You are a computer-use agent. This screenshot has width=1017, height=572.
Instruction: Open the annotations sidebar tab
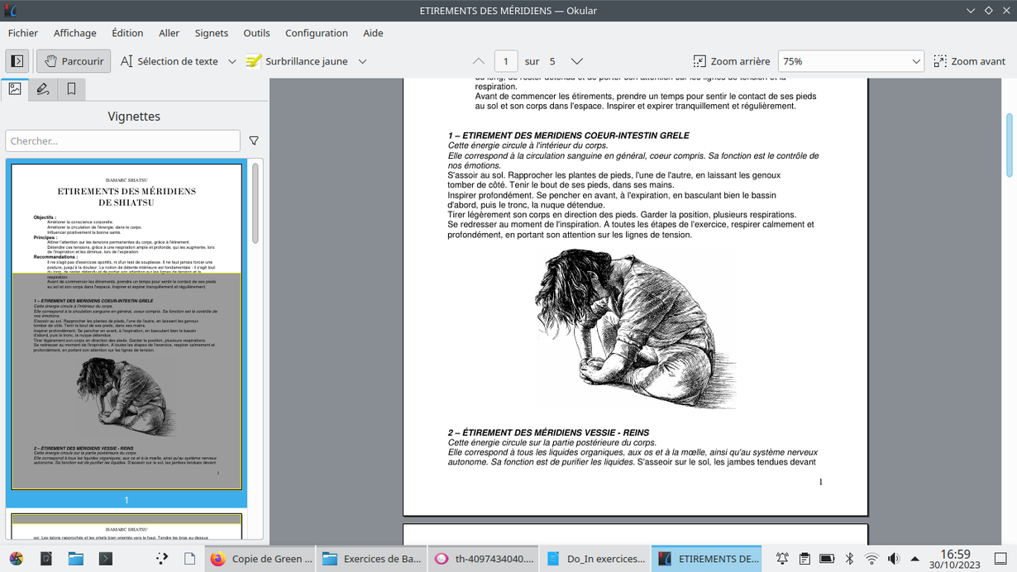point(43,89)
